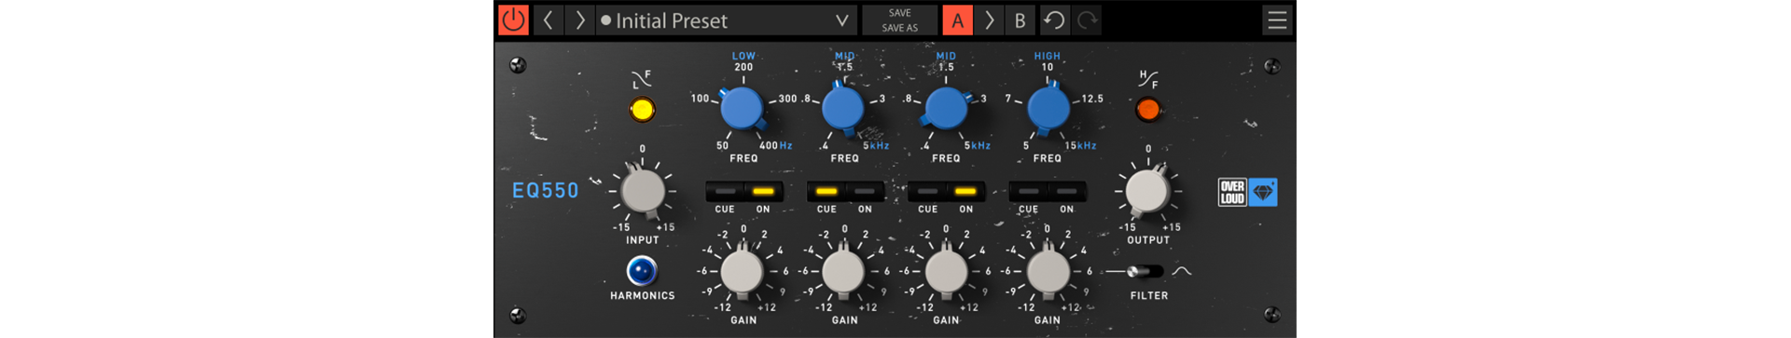Image resolution: width=1791 pixels, height=338 pixels.
Task: Select the B comparison state
Action: click(1020, 20)
